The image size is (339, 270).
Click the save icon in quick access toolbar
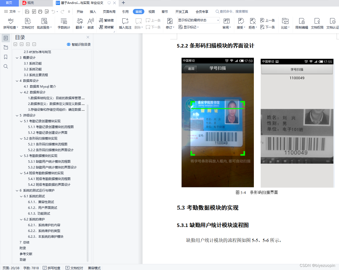27,12
